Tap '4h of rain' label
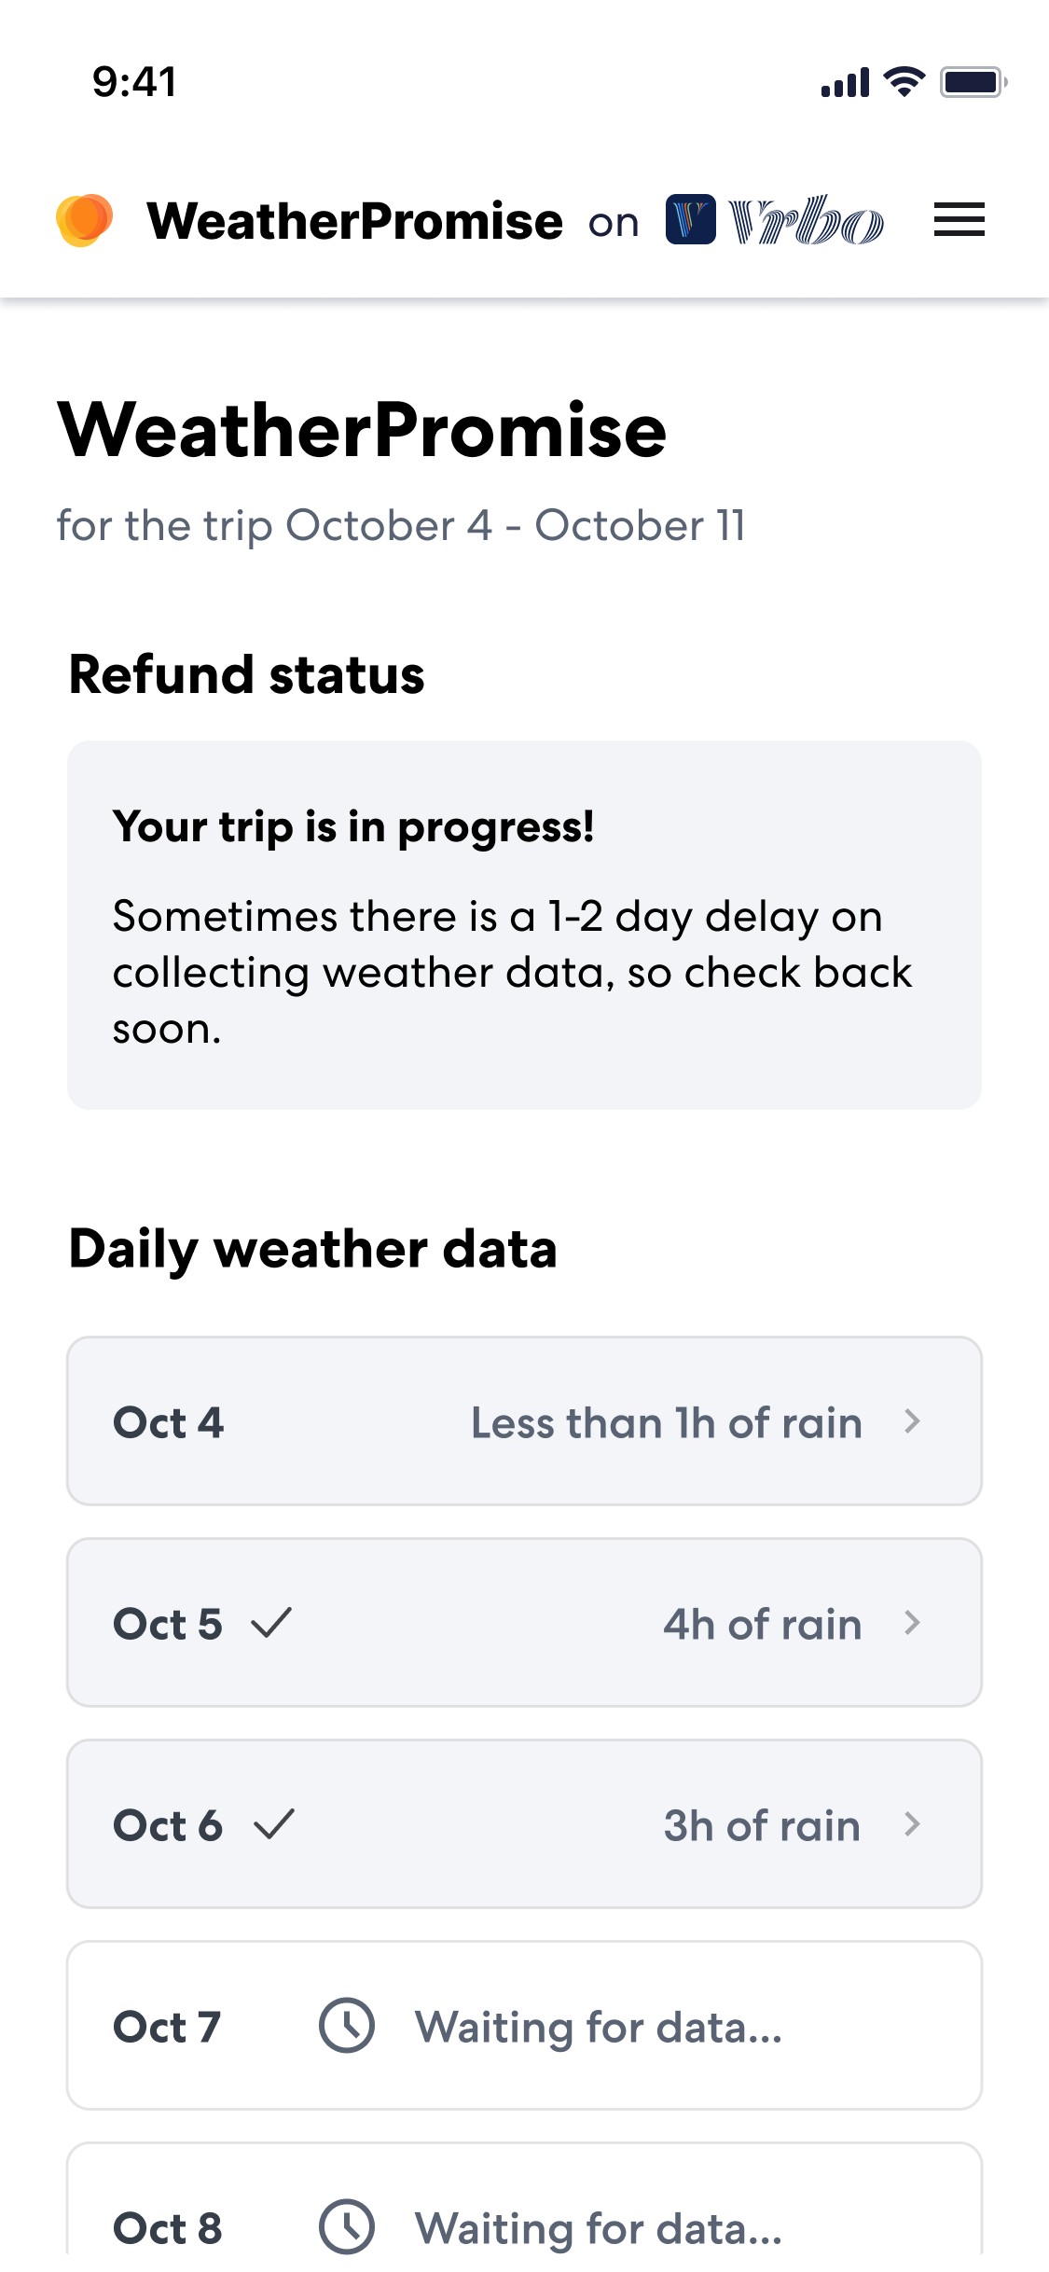 pyautogui.click(x=762, y=1624)
